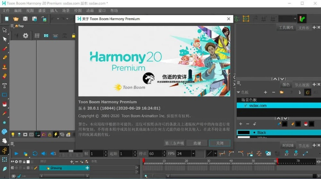Switch to the 文件库 tab
The width and height of the screenshot is (321, 179).
coord(304,28)
